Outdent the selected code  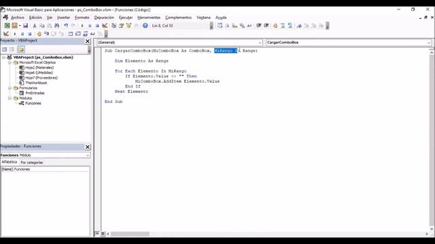pyautogui.click(x=266, y=26)
